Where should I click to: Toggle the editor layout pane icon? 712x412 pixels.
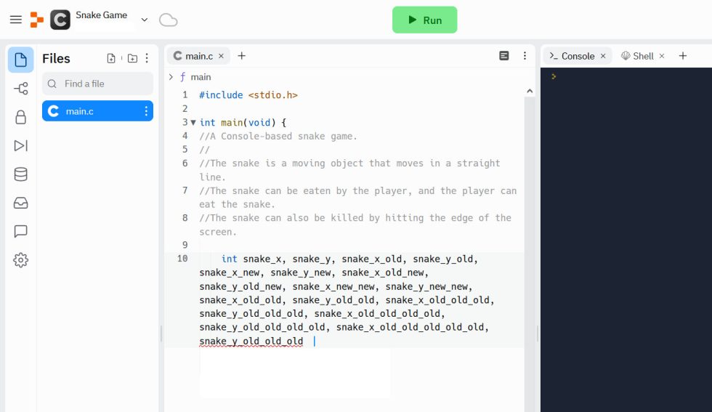[x=504, y=56]
